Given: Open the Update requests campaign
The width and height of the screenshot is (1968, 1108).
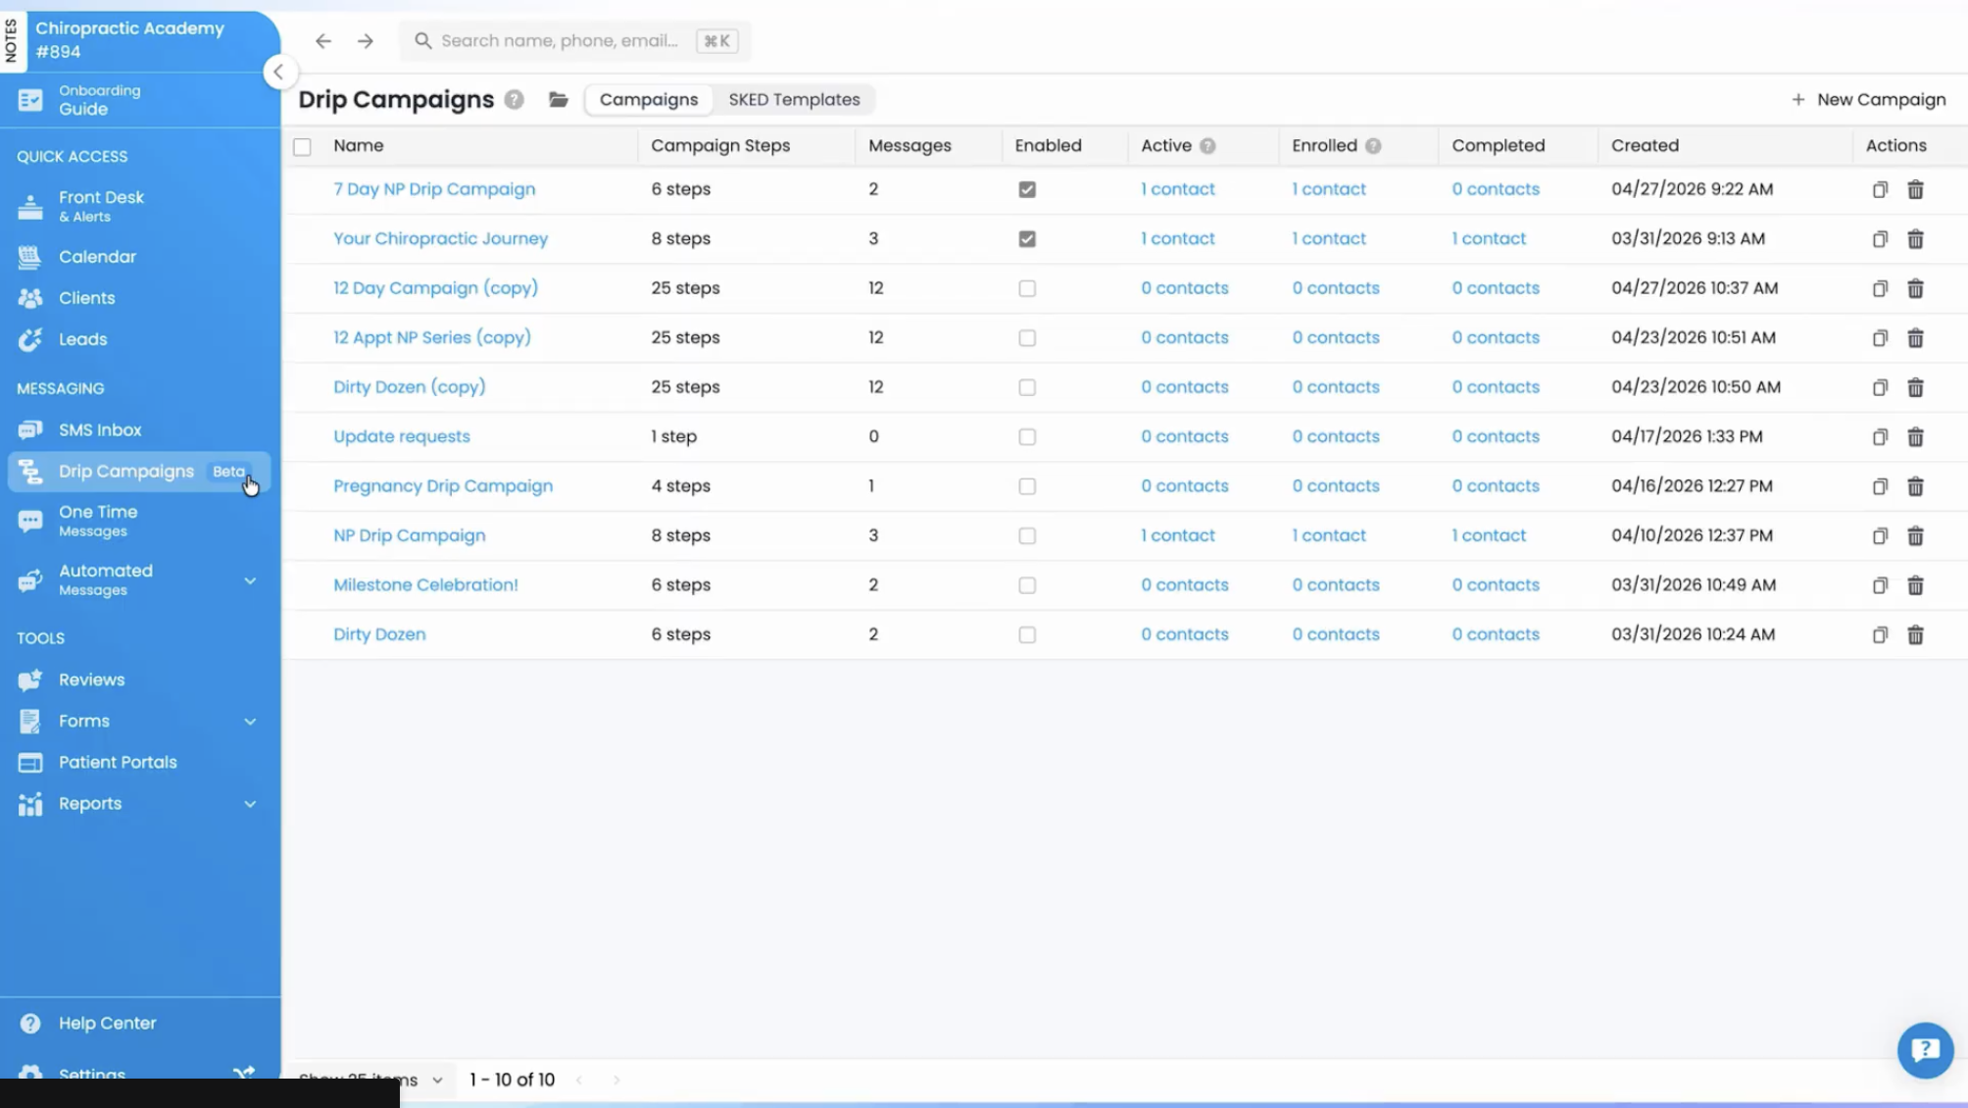Looking at the screenshot, I should [402, 436].
